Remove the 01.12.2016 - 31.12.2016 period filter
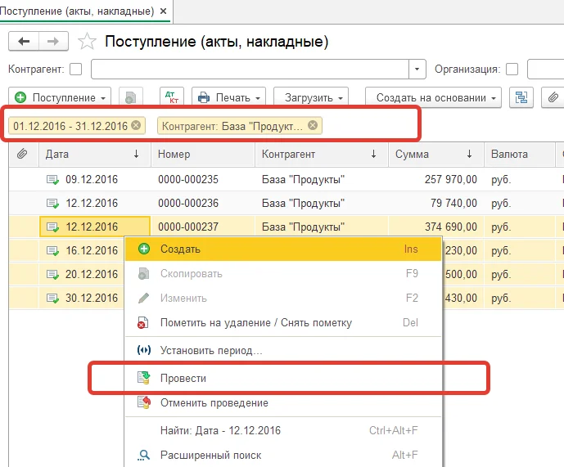The image size is (564, 467). pos(136,125)
